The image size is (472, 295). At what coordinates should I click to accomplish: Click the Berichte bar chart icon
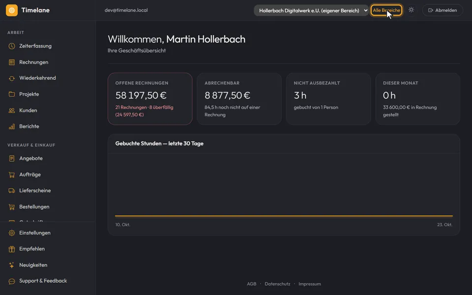12,126
